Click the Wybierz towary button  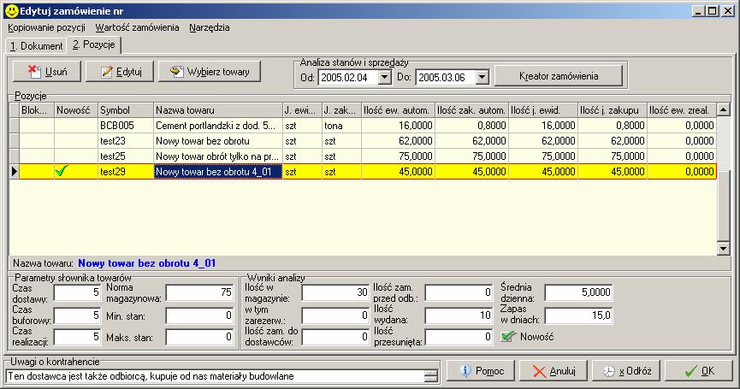pyautogui.click(x=210, y=72)
